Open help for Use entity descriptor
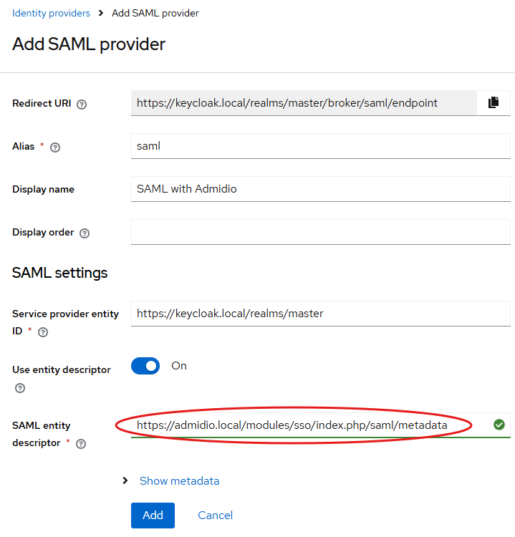Screen dimensions: 515x537 pos(20,388)
